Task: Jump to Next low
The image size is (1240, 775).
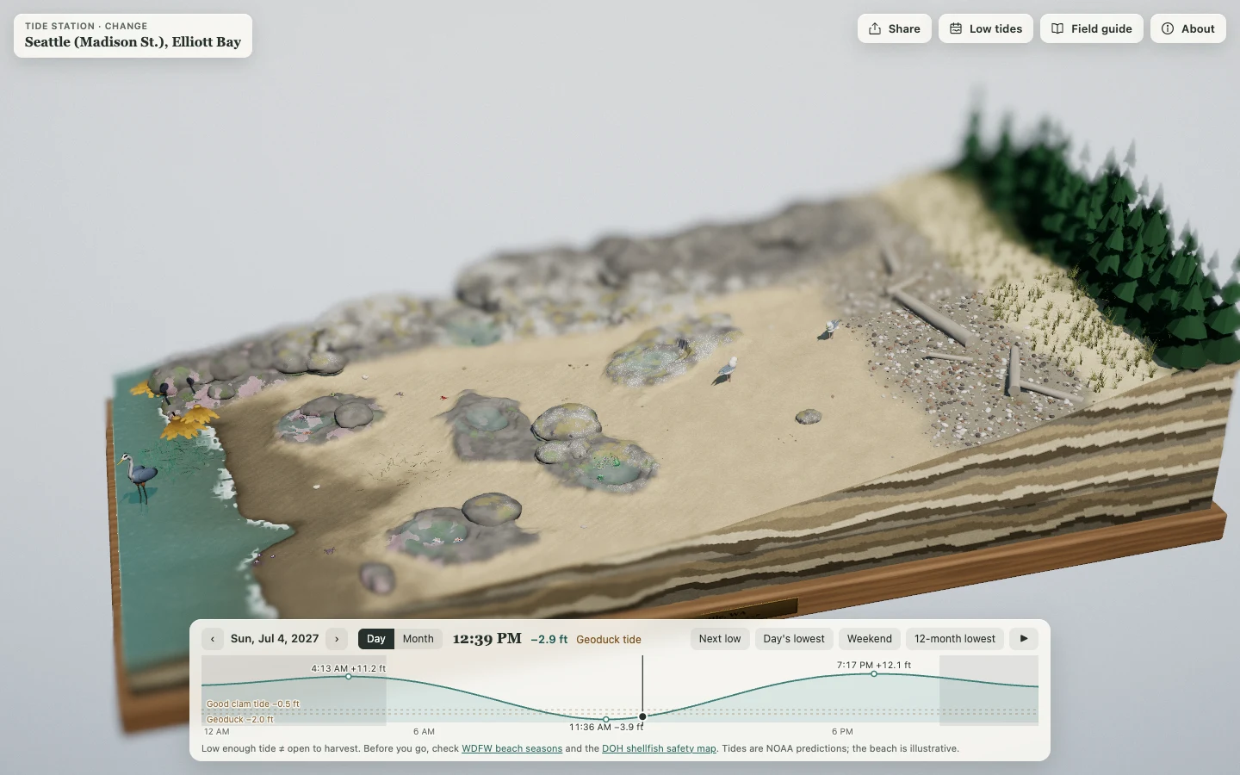Action: click(x=720, y=639)
